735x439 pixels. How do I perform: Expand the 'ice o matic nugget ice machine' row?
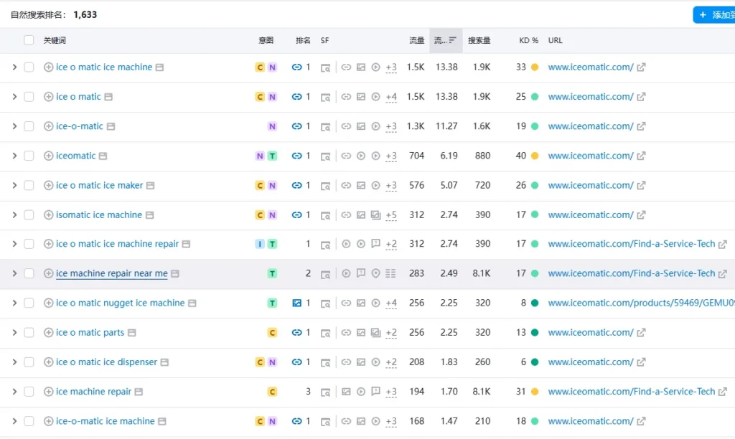coord(14,303)
